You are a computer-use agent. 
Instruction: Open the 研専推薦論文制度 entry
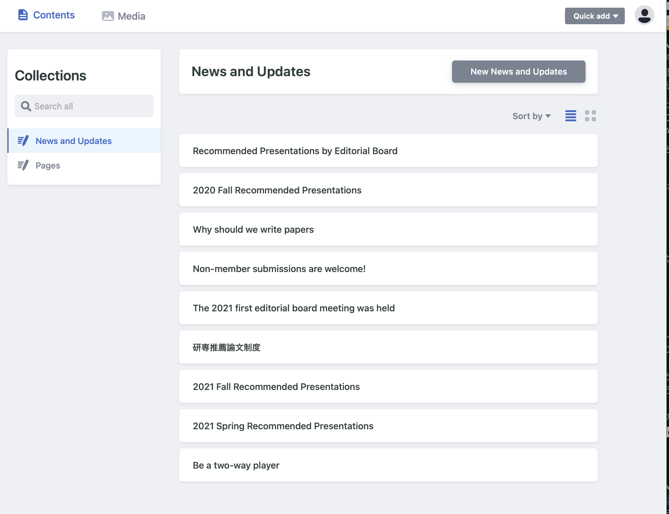388,347
